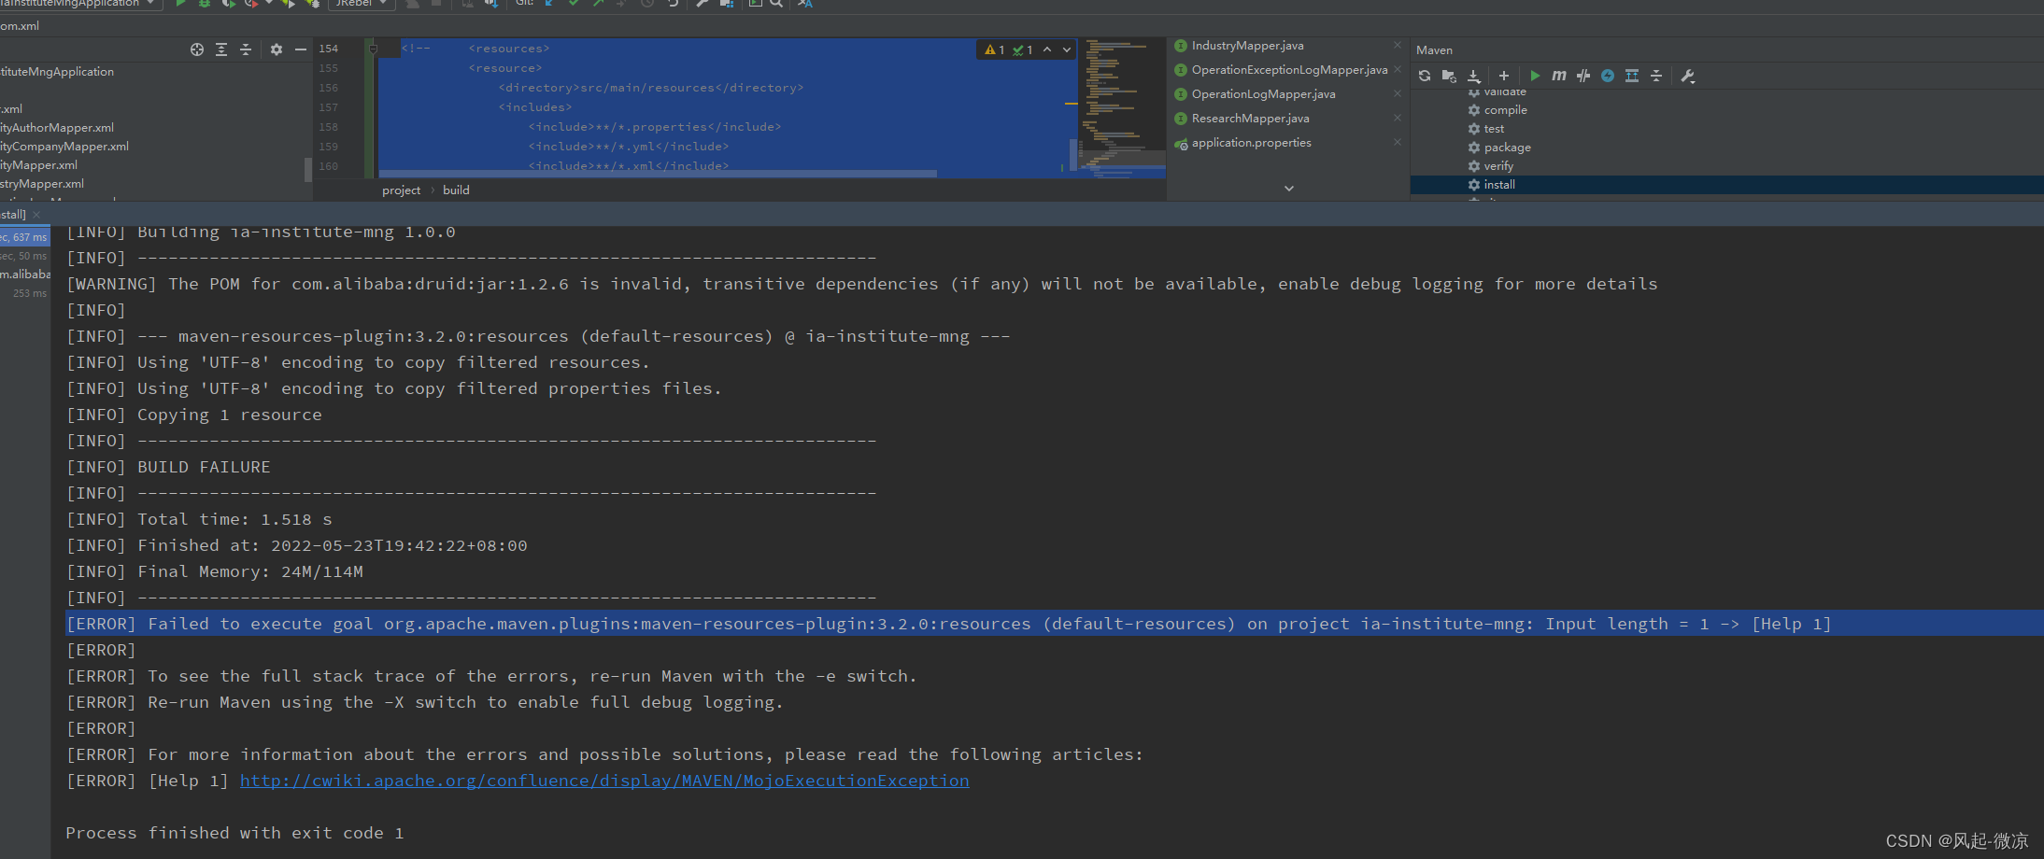Viewport: 2044px width, 859px height.
Task: Show Maven dependencies diagram
Action: tap(1632, 76)
